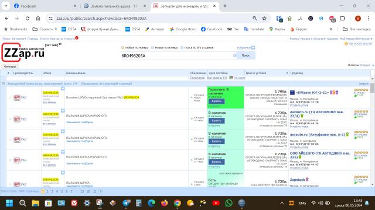Click the ZZap.ru site logo
Image resolution: width=375 pixels, height=210 pixels.
[x=23, y=52]
